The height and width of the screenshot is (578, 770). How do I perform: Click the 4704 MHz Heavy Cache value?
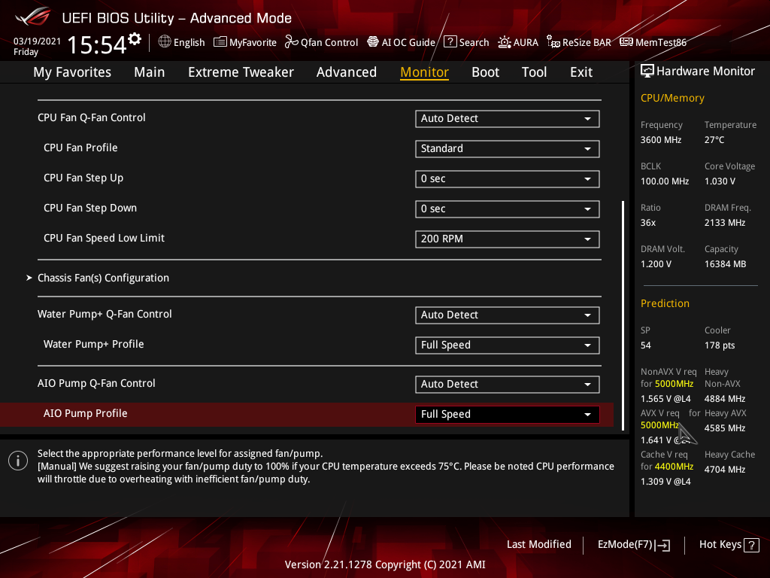pyautogui.click(x=724, y=470)
